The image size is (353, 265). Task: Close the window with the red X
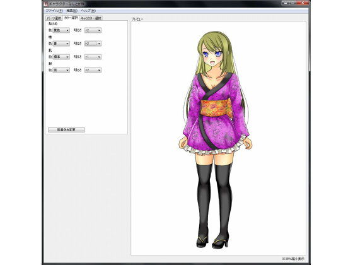coord(303,3)
